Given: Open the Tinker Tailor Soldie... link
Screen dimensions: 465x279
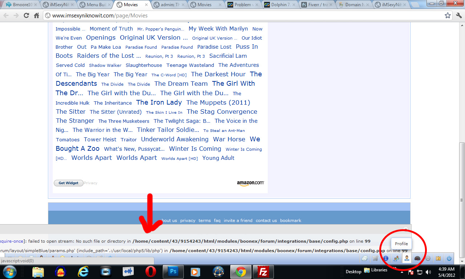Looking at the screenshot, I should [168, 130].
